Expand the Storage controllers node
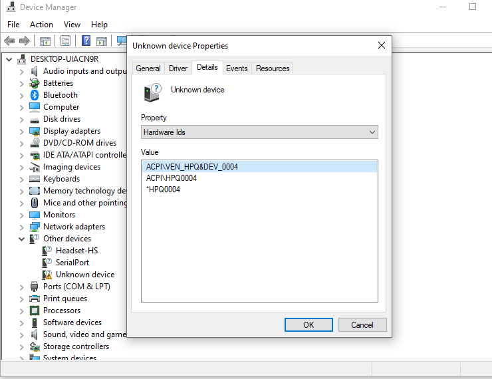 (21, 347)
